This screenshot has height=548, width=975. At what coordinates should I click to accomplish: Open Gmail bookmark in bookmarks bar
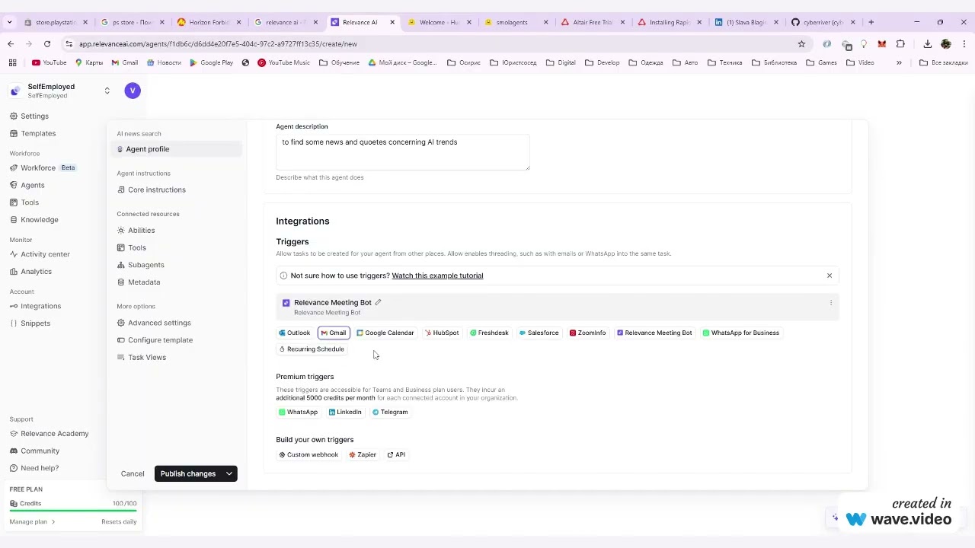click(x=125, y=62)
